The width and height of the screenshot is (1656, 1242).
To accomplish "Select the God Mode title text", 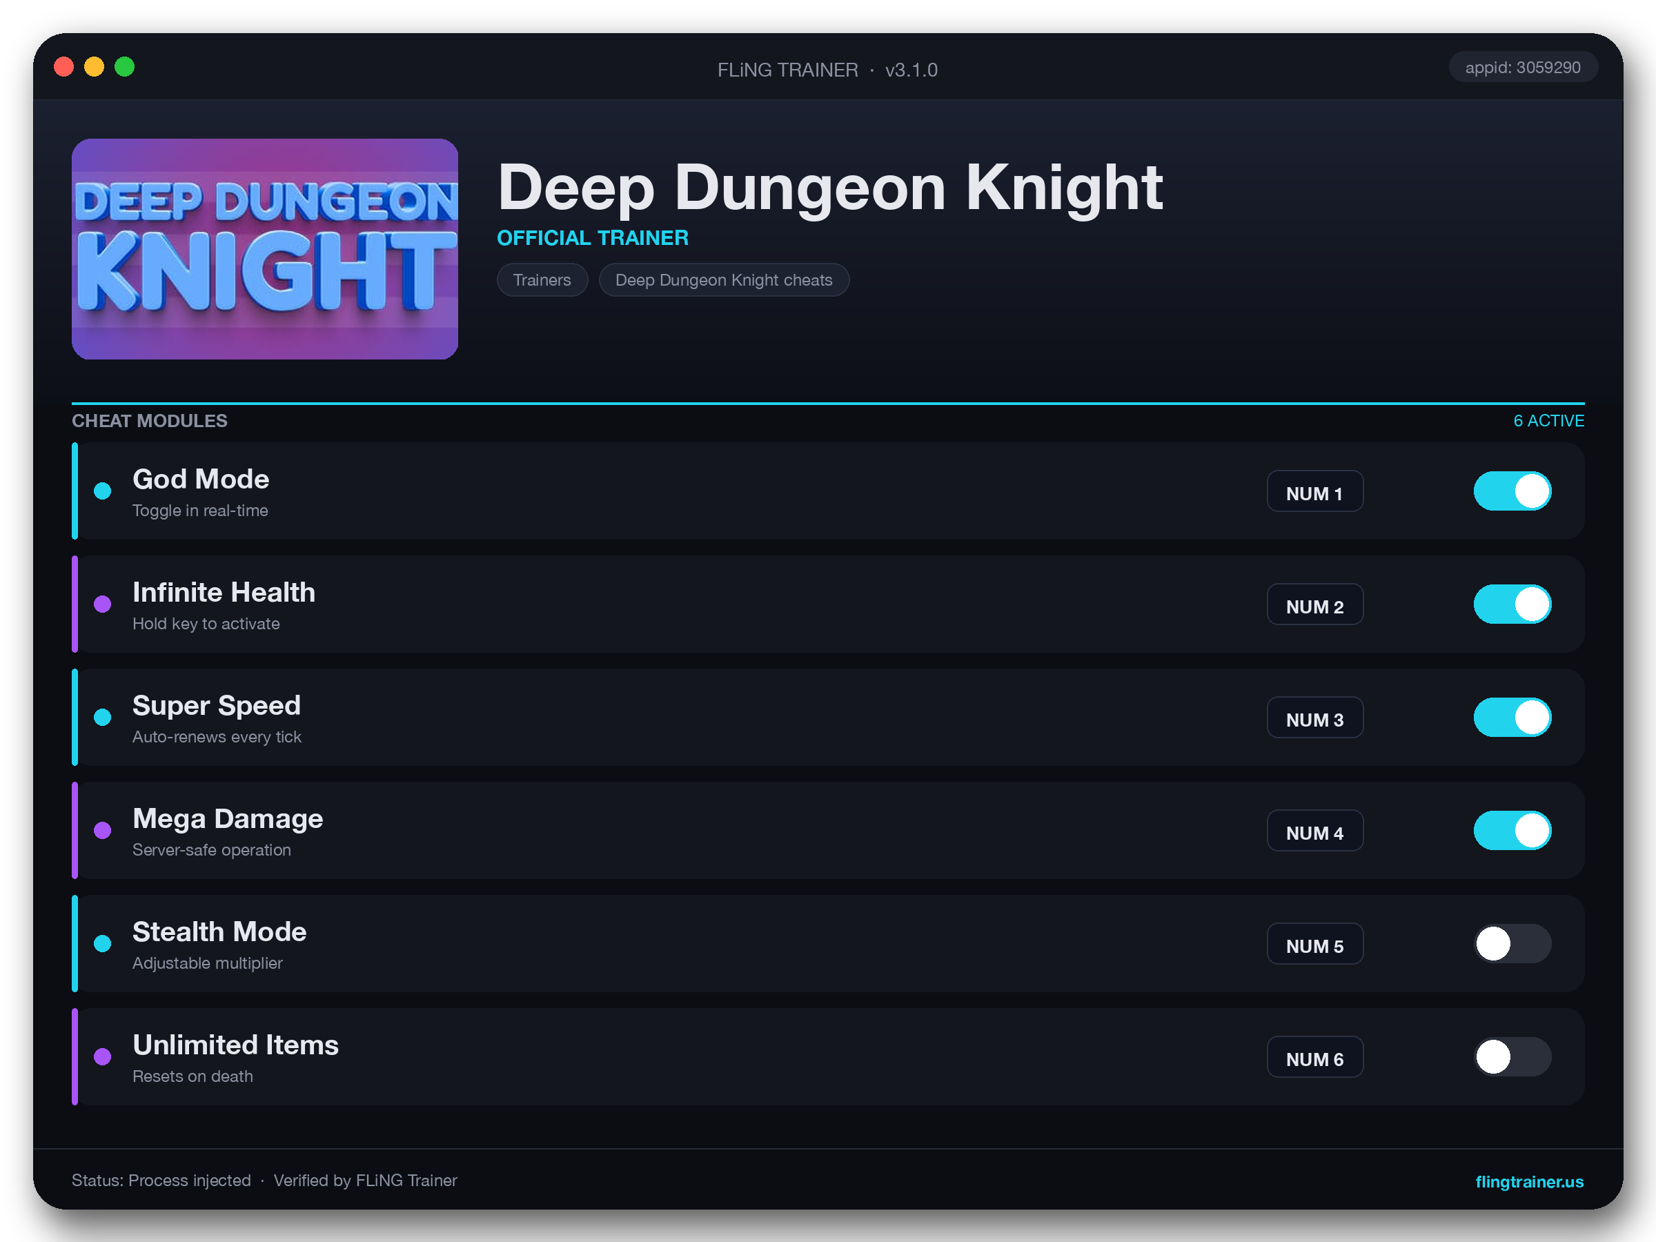I will pos(201,479).
